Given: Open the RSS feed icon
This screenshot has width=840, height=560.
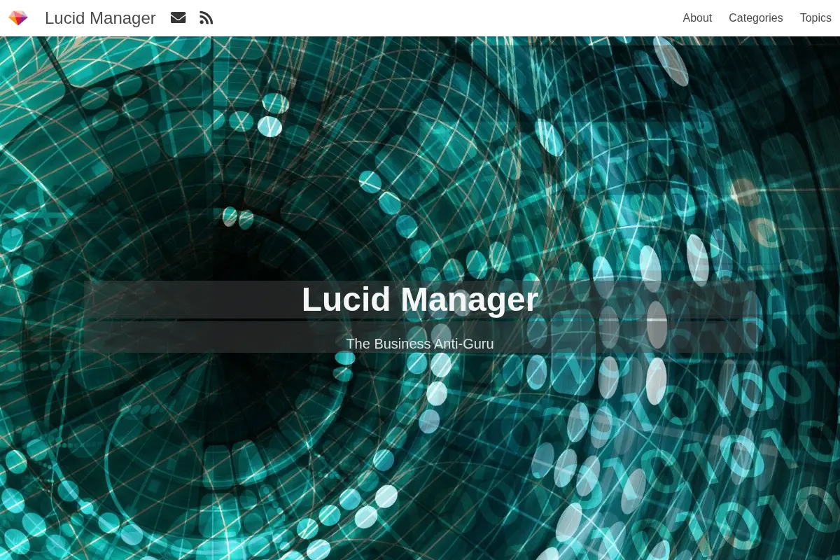Looking at the screenshot, I should pyautogui.click(x=206, y=18).
